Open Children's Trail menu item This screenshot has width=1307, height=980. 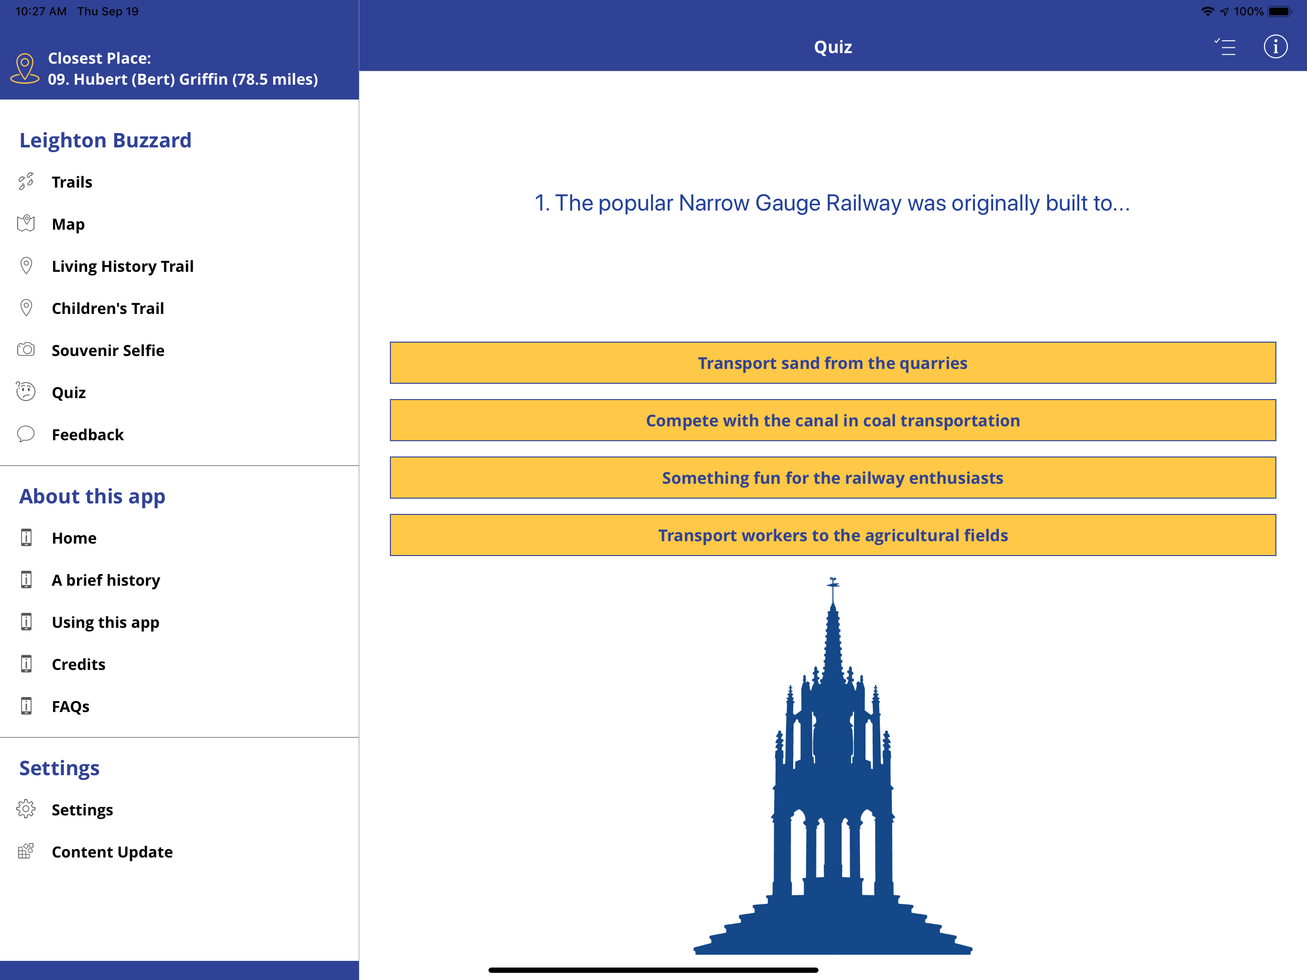[x=108, y=308]
